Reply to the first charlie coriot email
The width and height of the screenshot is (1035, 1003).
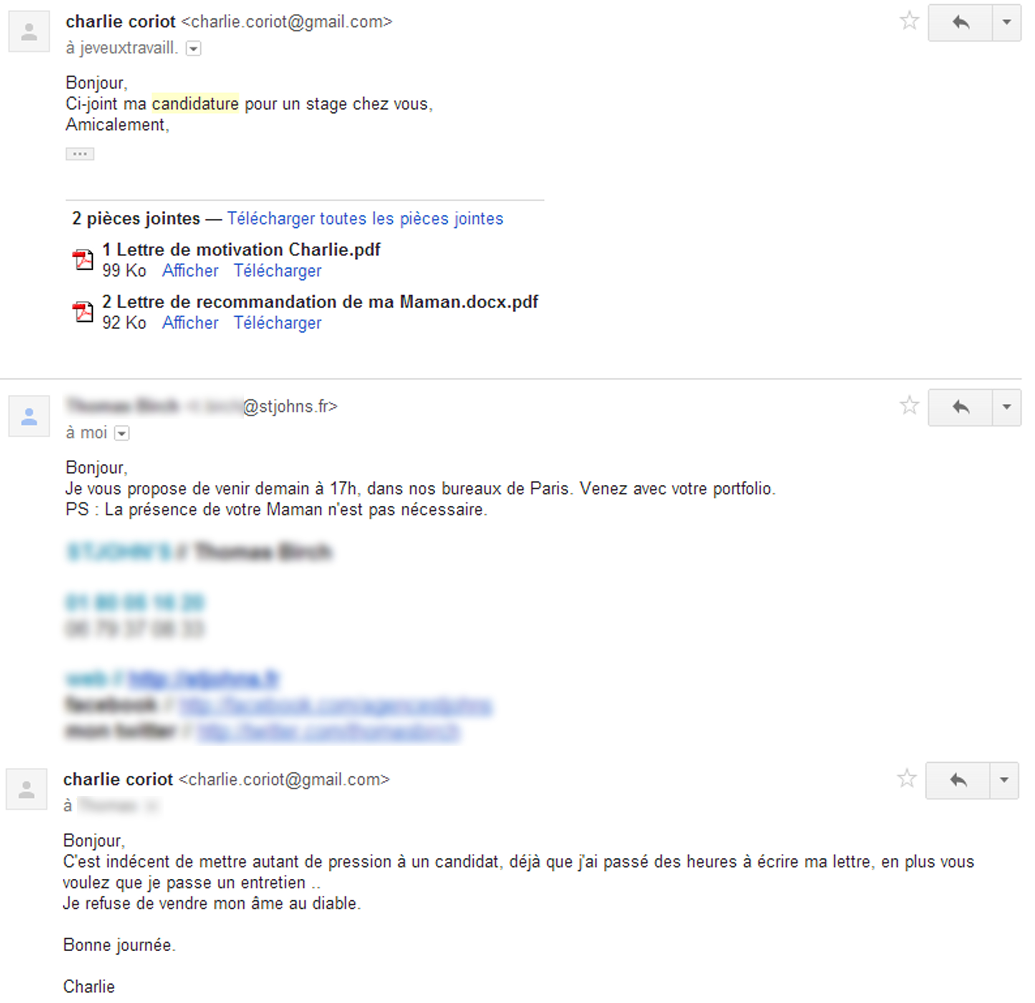pyautogui.click(x=960, y=22)
